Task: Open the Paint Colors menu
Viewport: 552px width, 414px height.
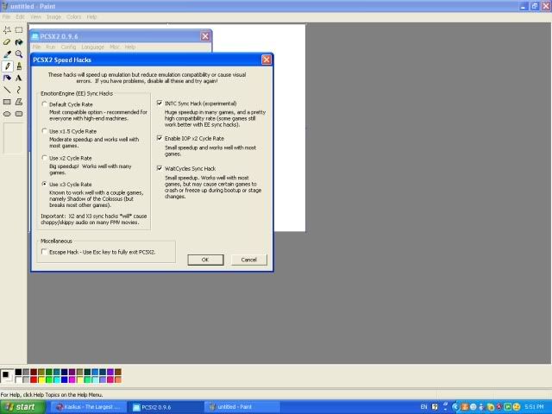Action: [x=73, y=17]
